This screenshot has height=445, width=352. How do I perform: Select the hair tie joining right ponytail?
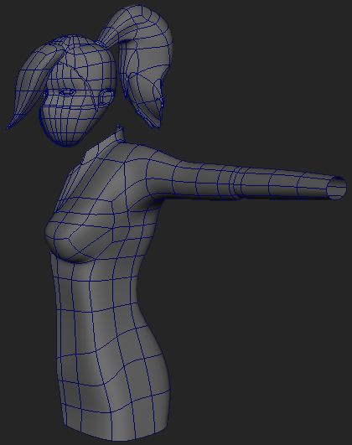pyautogui.click(x=99, y=43)
